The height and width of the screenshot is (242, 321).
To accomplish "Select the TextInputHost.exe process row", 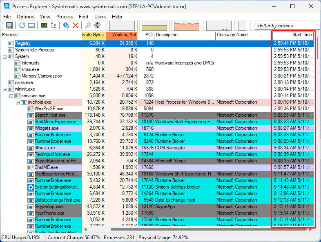I will tap(156, 154).
